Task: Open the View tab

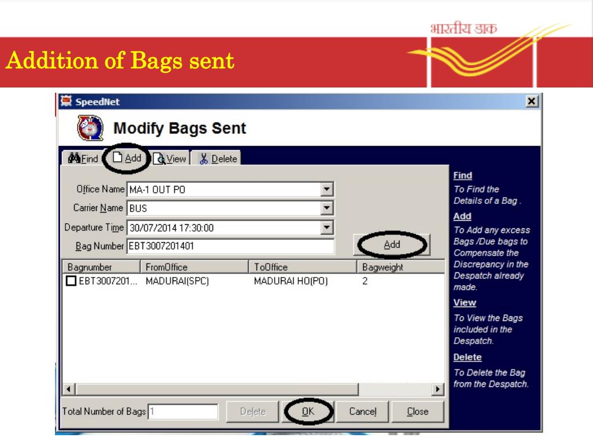Action: click(170, 159)
